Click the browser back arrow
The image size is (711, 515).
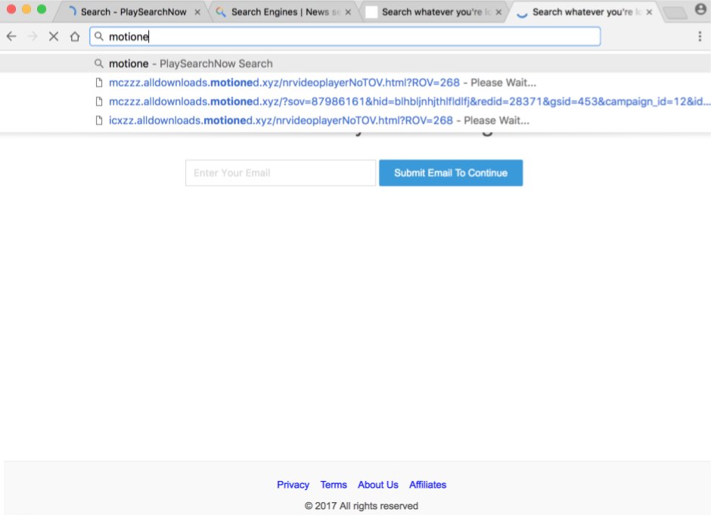pos(11,36)
